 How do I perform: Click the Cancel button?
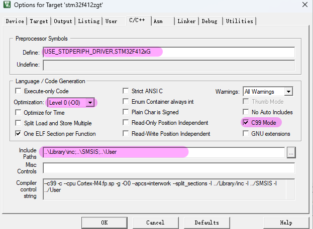[156, 222]
